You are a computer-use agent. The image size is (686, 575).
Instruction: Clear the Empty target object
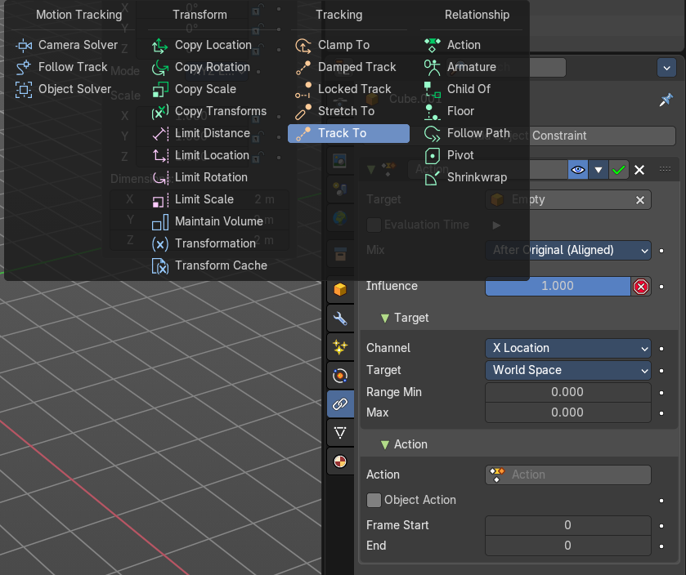tap(640, 200)
